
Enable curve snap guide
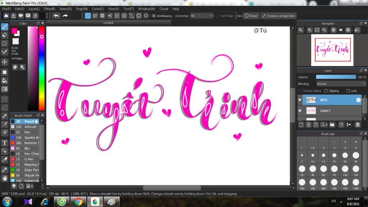tap(132, 16)
